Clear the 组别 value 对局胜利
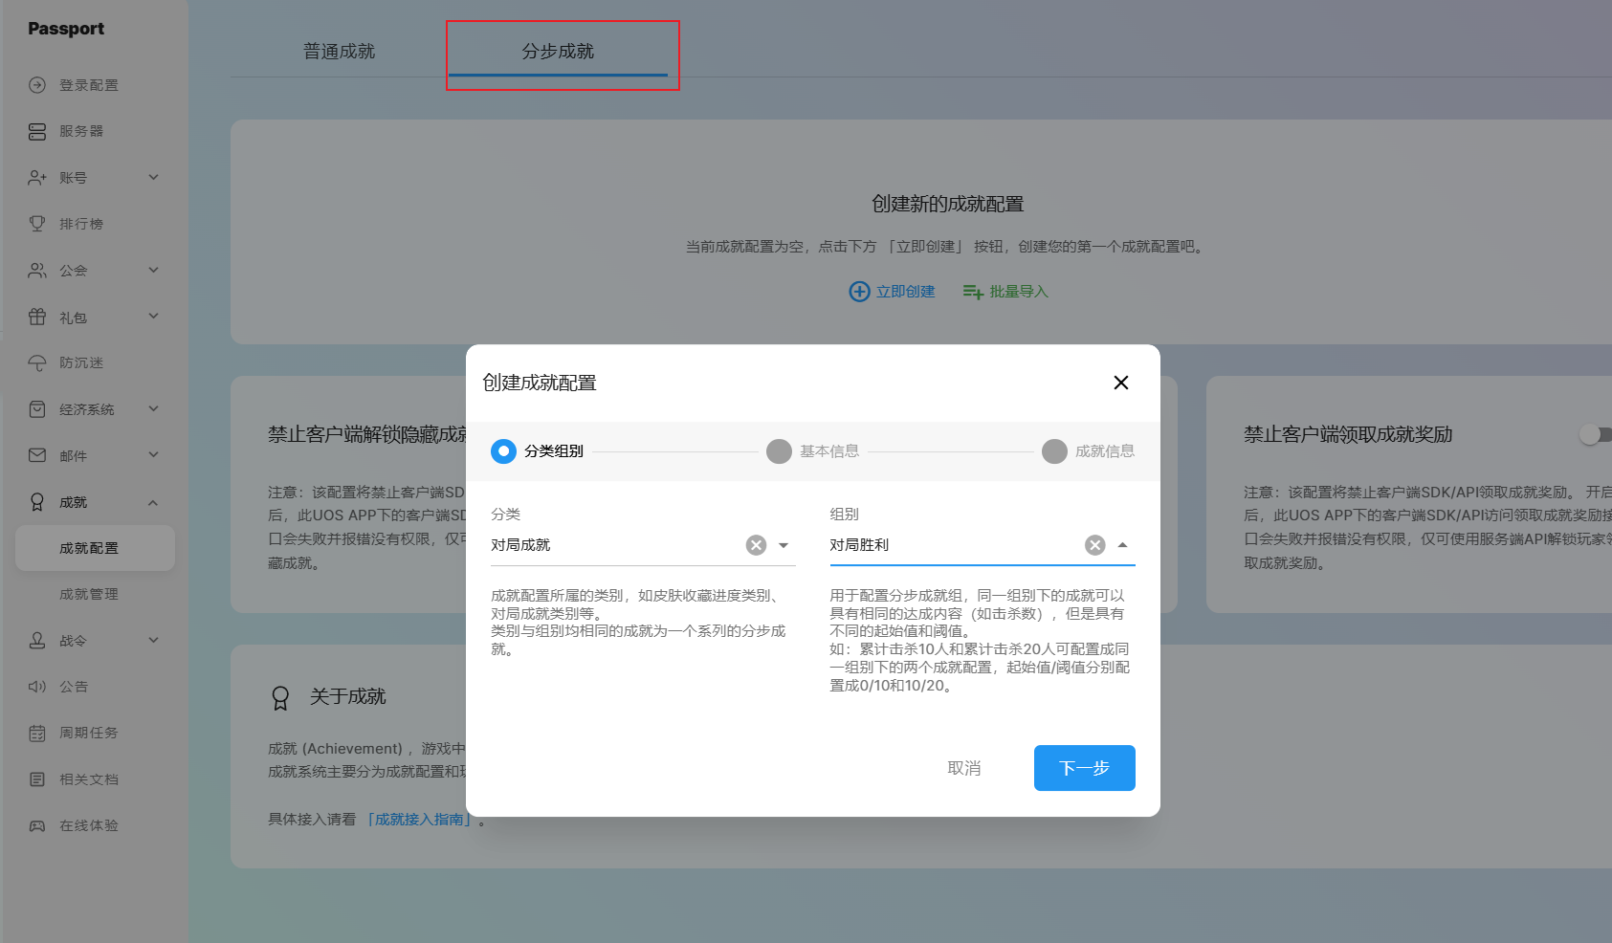This screenshot has width=1612, height=943. click(x=1094, y=545)
